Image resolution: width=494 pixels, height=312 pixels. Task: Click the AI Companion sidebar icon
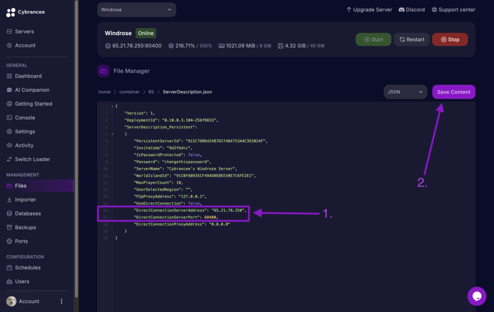point(10,90)
